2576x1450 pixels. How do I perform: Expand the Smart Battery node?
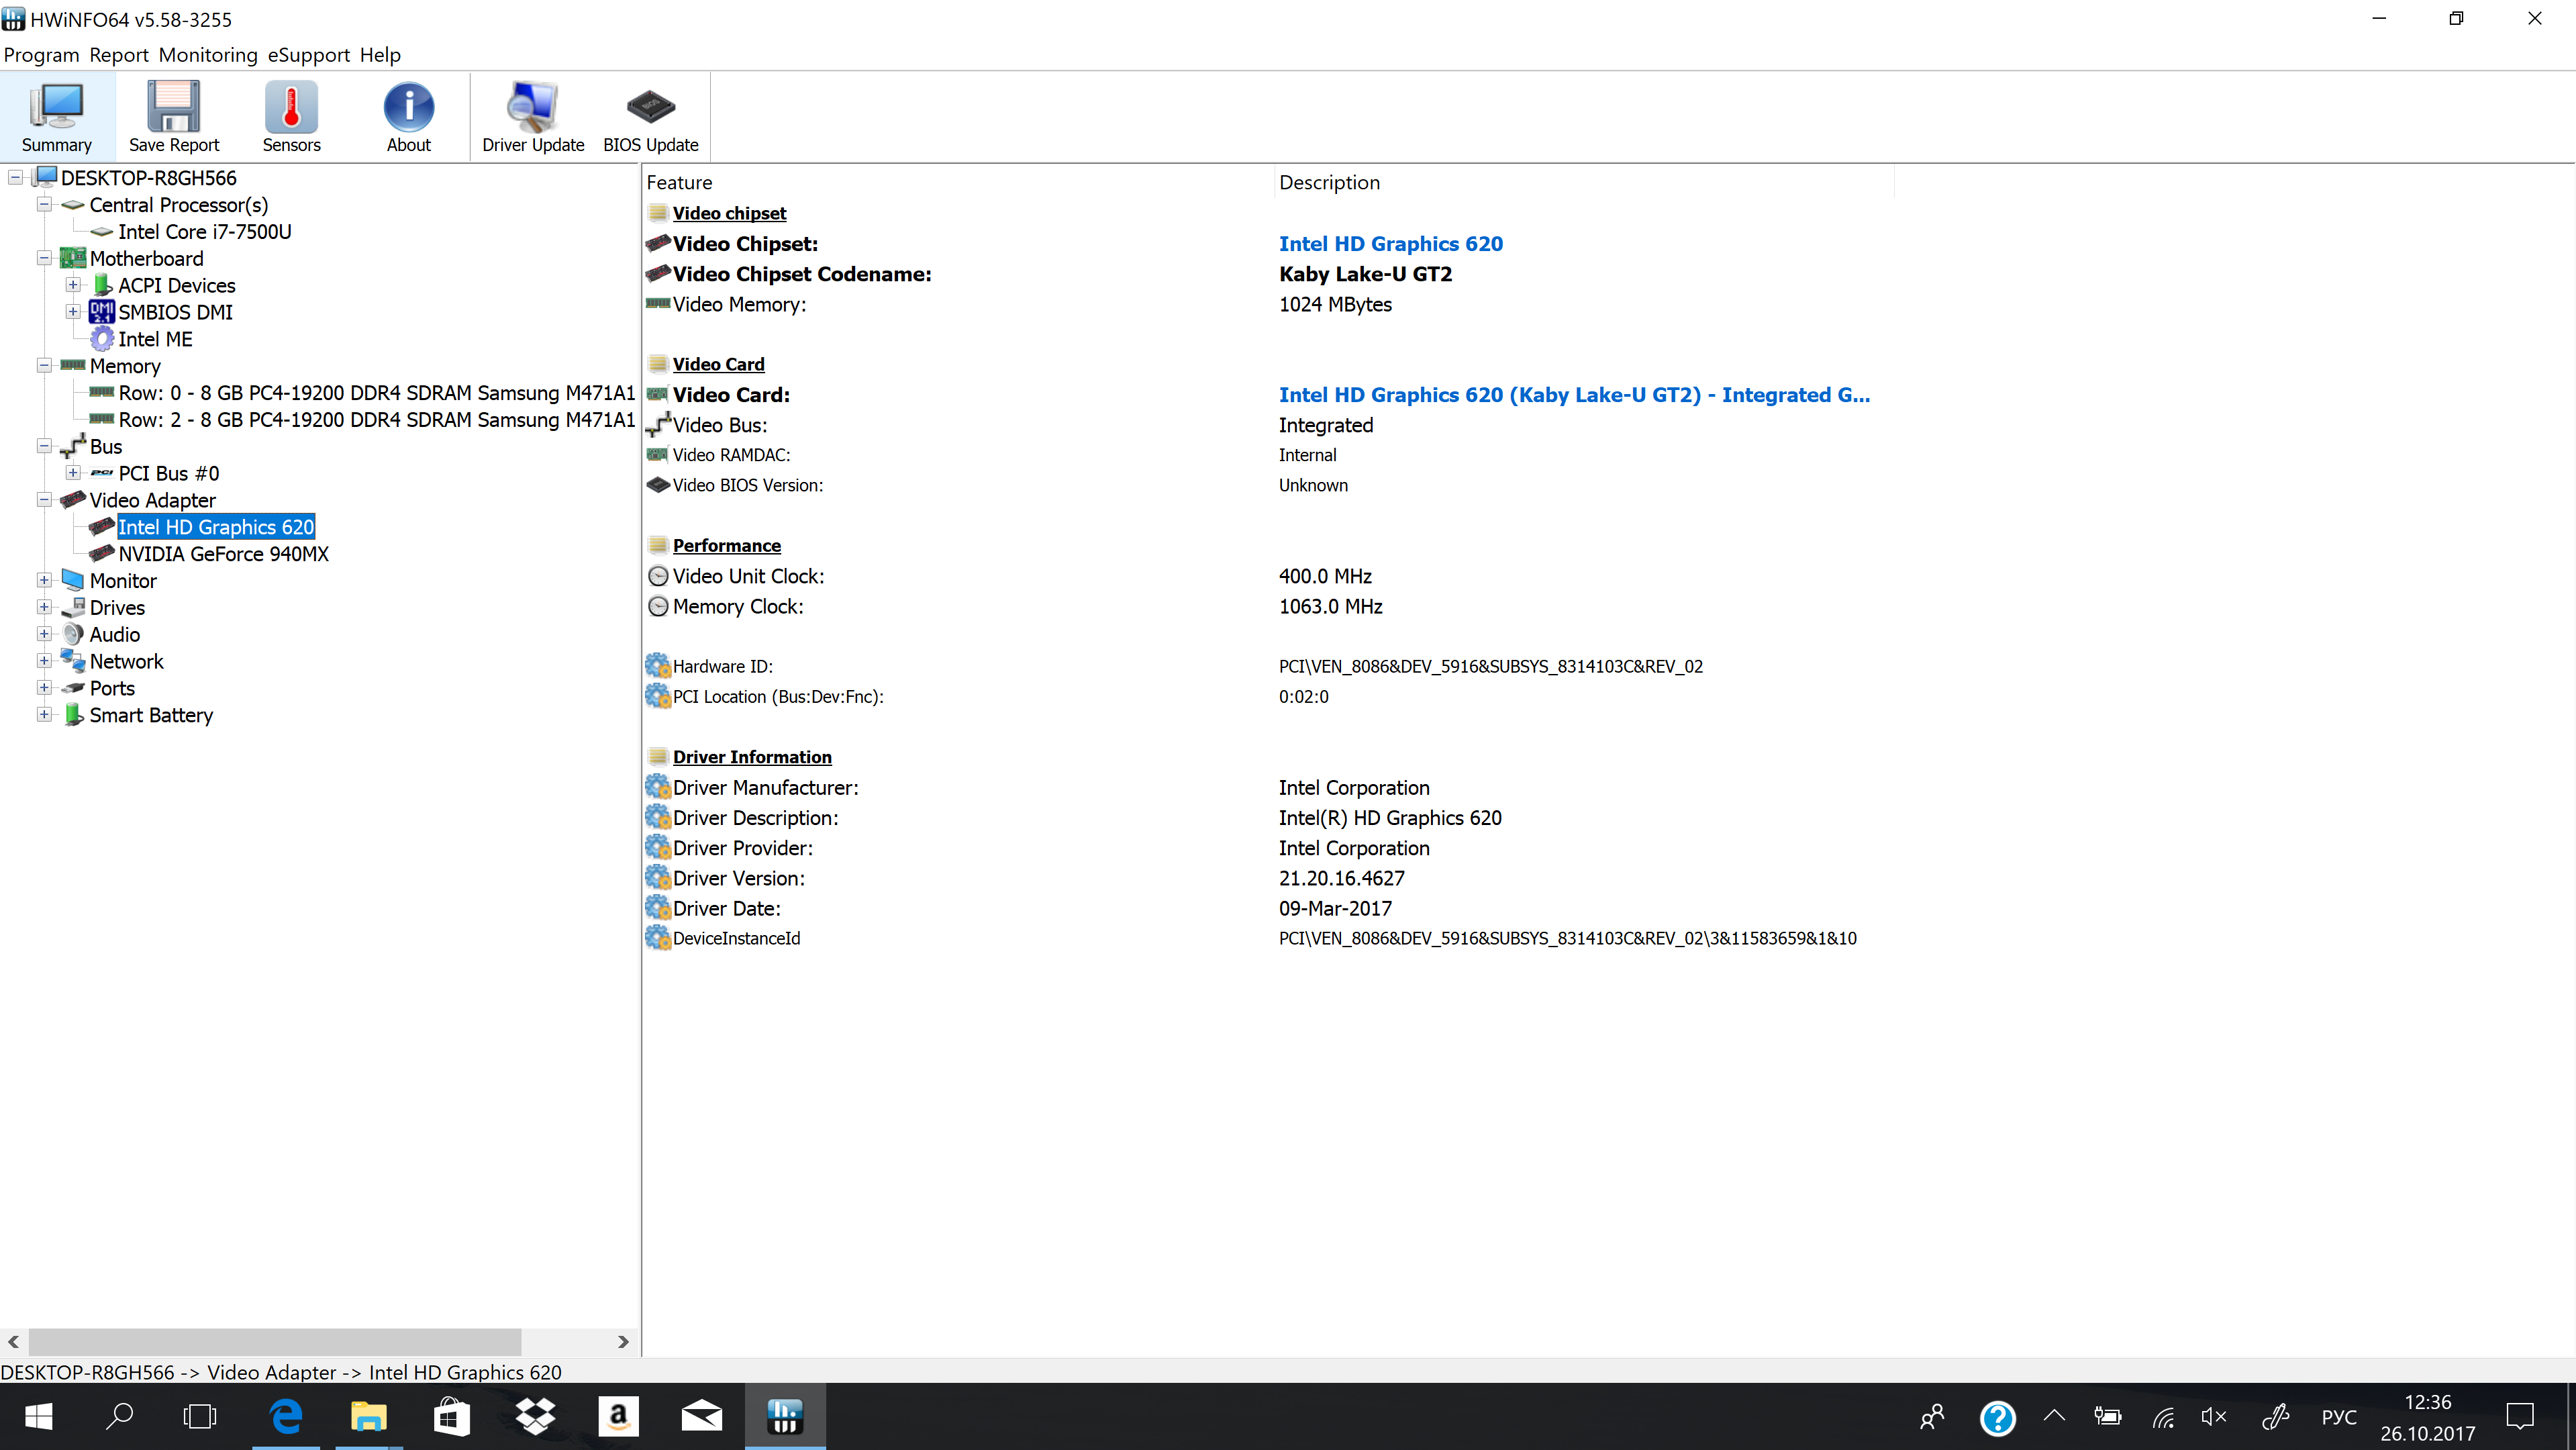point(44,715)
